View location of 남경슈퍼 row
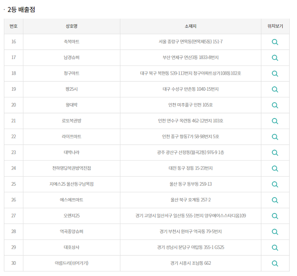 pos(275,58)
